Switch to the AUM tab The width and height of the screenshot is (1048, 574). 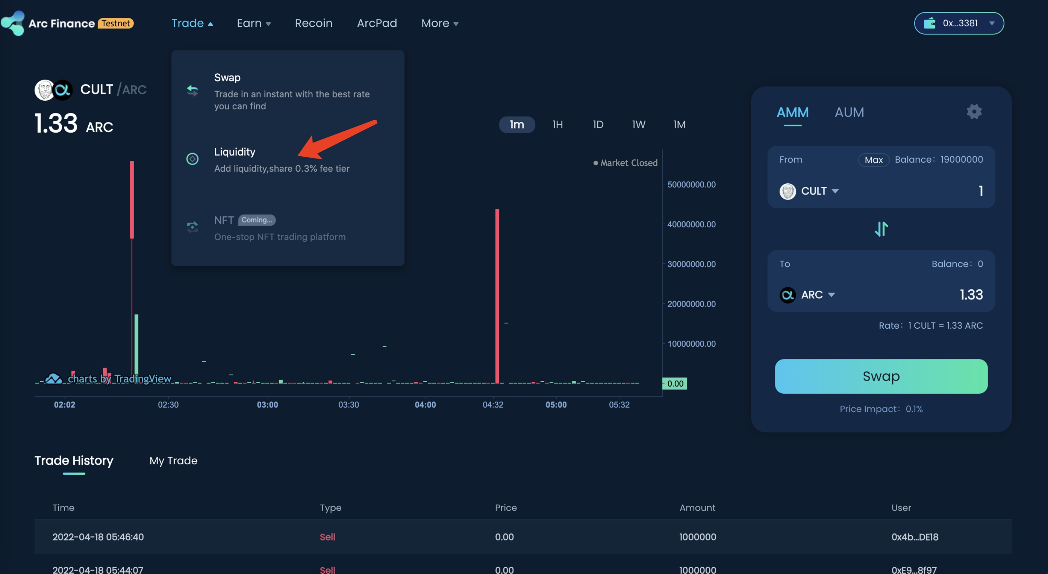[x=849, y=112]
